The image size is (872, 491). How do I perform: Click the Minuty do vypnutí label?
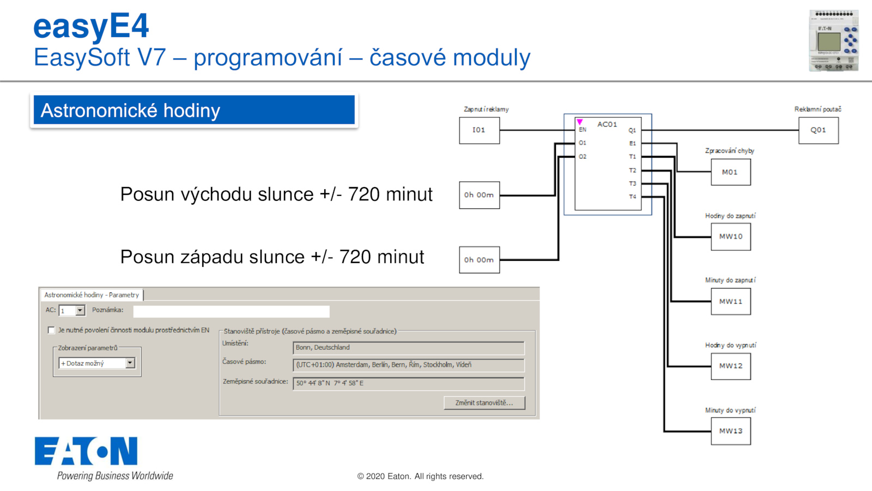point(730,410)
